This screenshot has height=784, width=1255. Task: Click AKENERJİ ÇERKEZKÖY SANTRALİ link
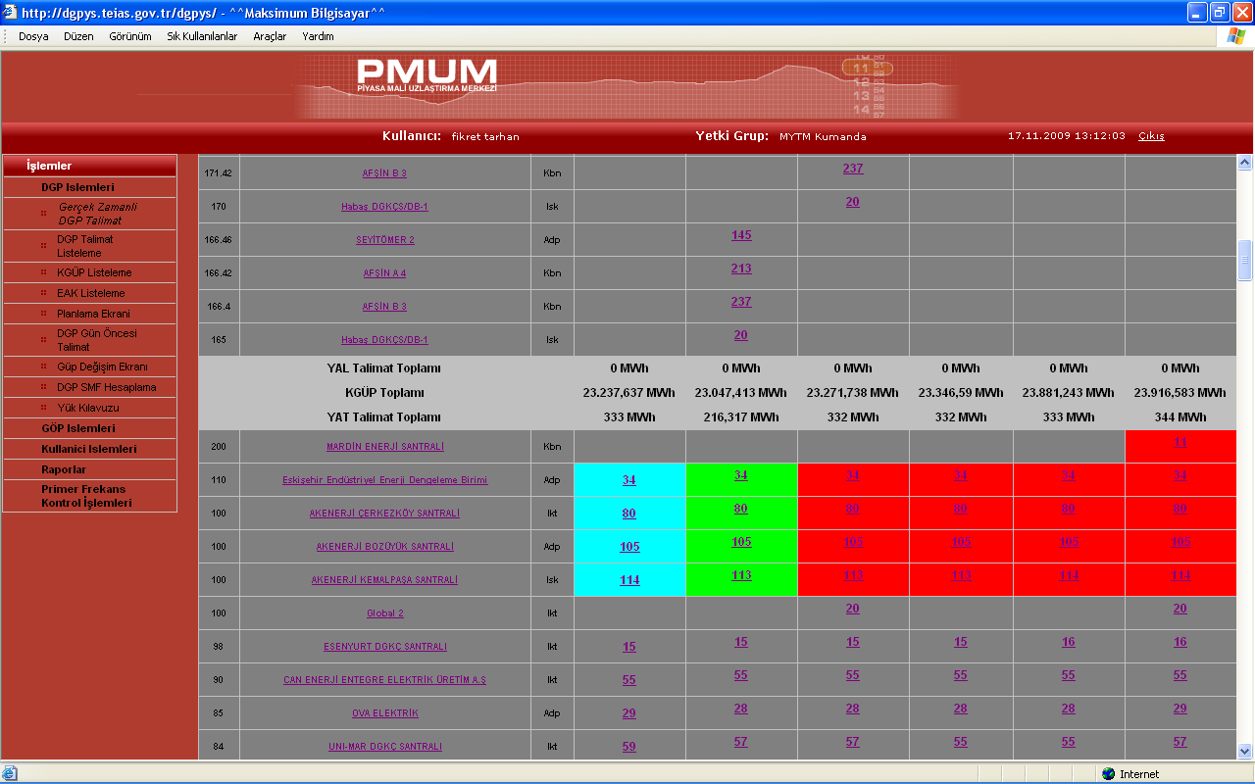coord(385,514)
